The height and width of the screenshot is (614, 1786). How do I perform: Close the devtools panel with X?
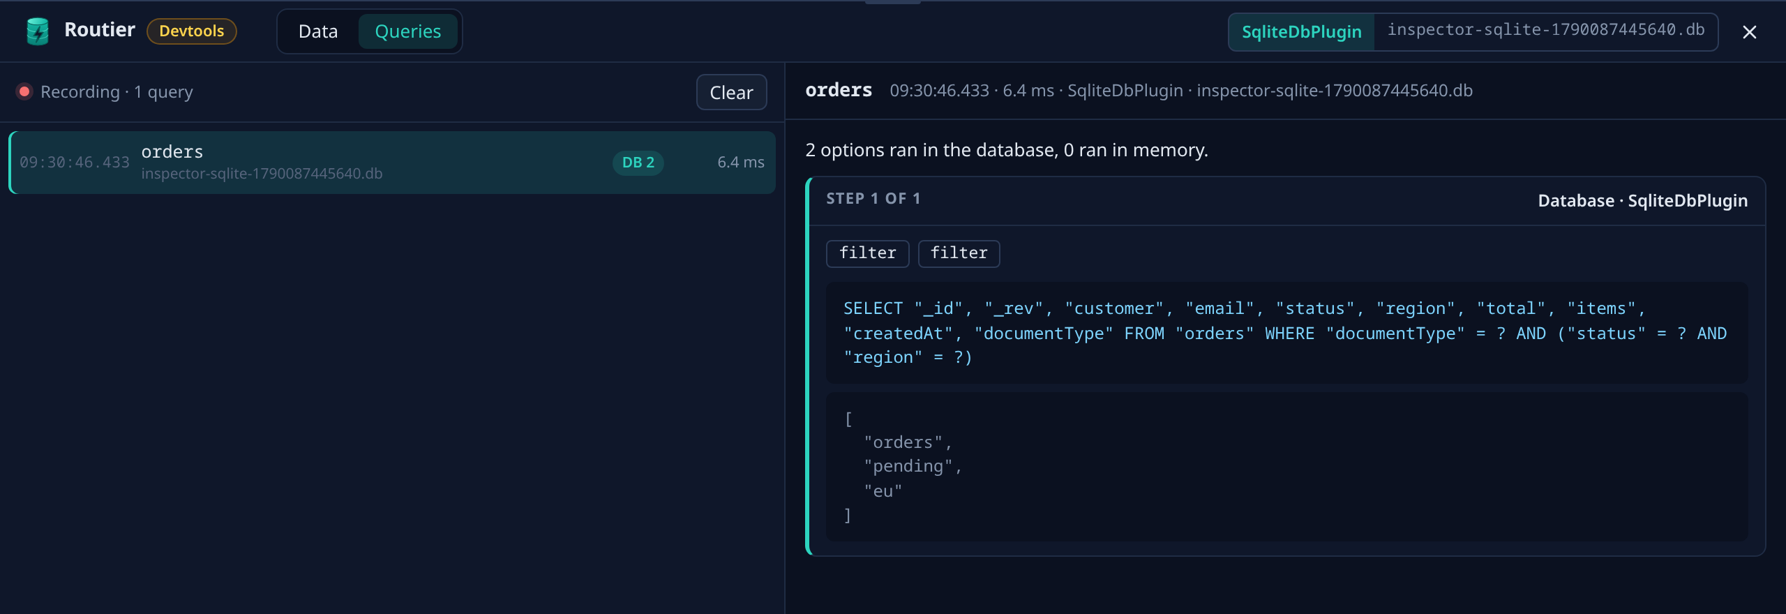(x=1749, y=32)
